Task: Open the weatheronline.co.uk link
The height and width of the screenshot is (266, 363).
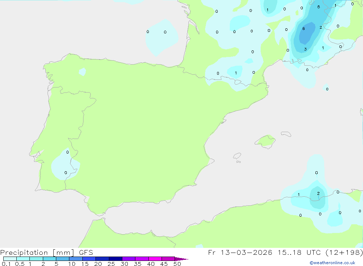Action: coord(333,263)
